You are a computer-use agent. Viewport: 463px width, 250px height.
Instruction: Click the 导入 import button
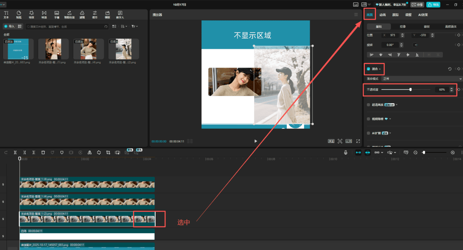9,27
